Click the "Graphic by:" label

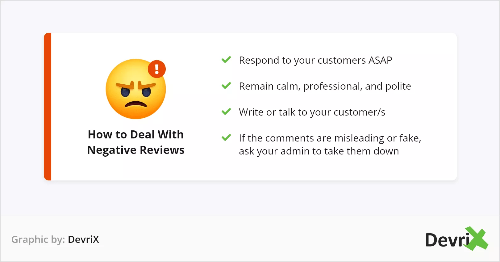pos(38,239)
